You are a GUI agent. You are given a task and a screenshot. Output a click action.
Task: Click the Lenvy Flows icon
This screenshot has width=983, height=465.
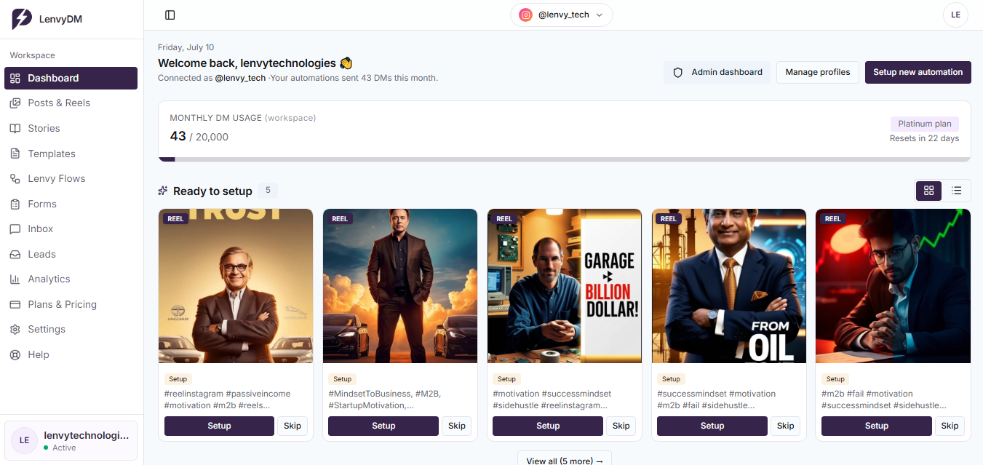tap(15, 178)
